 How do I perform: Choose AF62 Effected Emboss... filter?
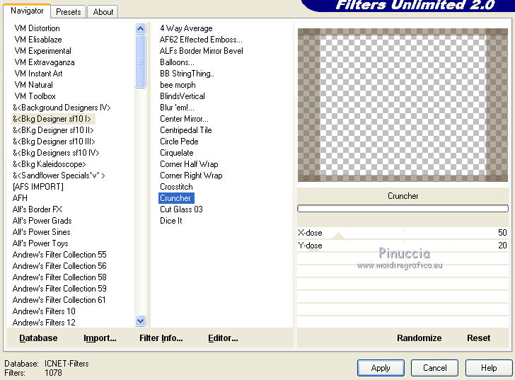pos(201,40)
